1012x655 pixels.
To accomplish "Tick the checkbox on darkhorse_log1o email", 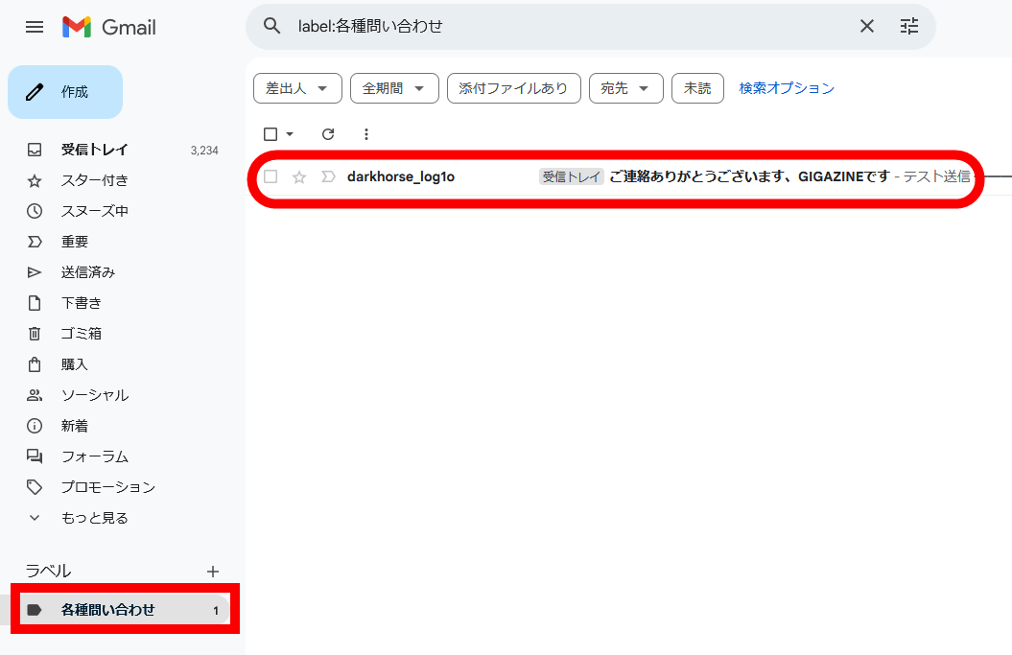I will coord(271,176).
